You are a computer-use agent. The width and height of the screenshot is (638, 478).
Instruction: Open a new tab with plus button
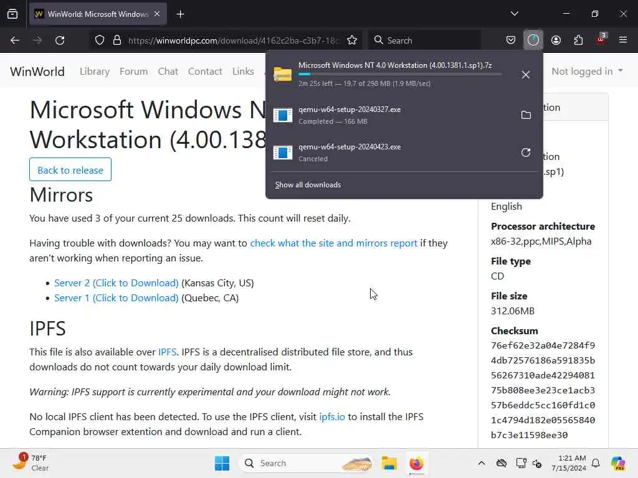tap(180, 14)
